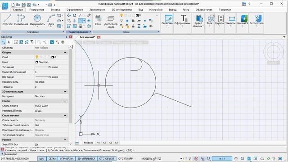Switch to the Облака точек tab
Image resolution: width=288 pixels, height=162 pixels.
(204, 9)
